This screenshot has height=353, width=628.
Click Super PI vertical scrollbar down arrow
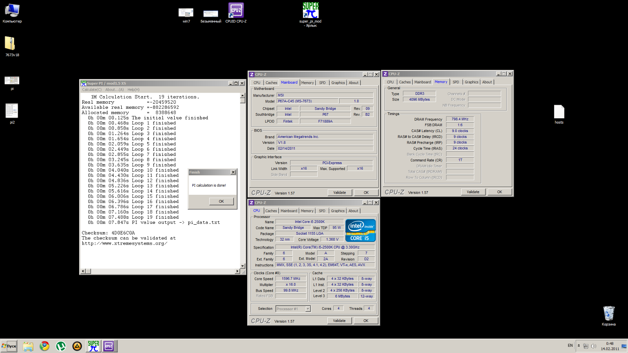[x=243, y=266]
